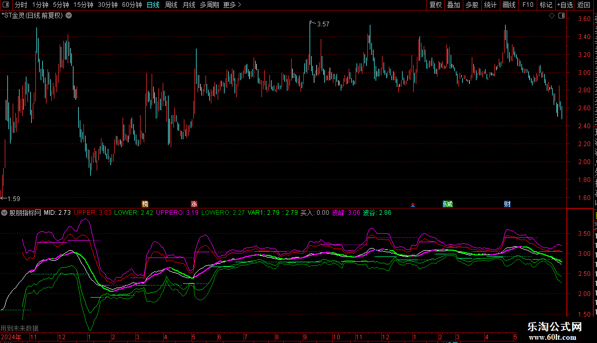Open the 多周期 multi-period view
This screenshot has height=343, width=597.
click(x=209, y=5)
